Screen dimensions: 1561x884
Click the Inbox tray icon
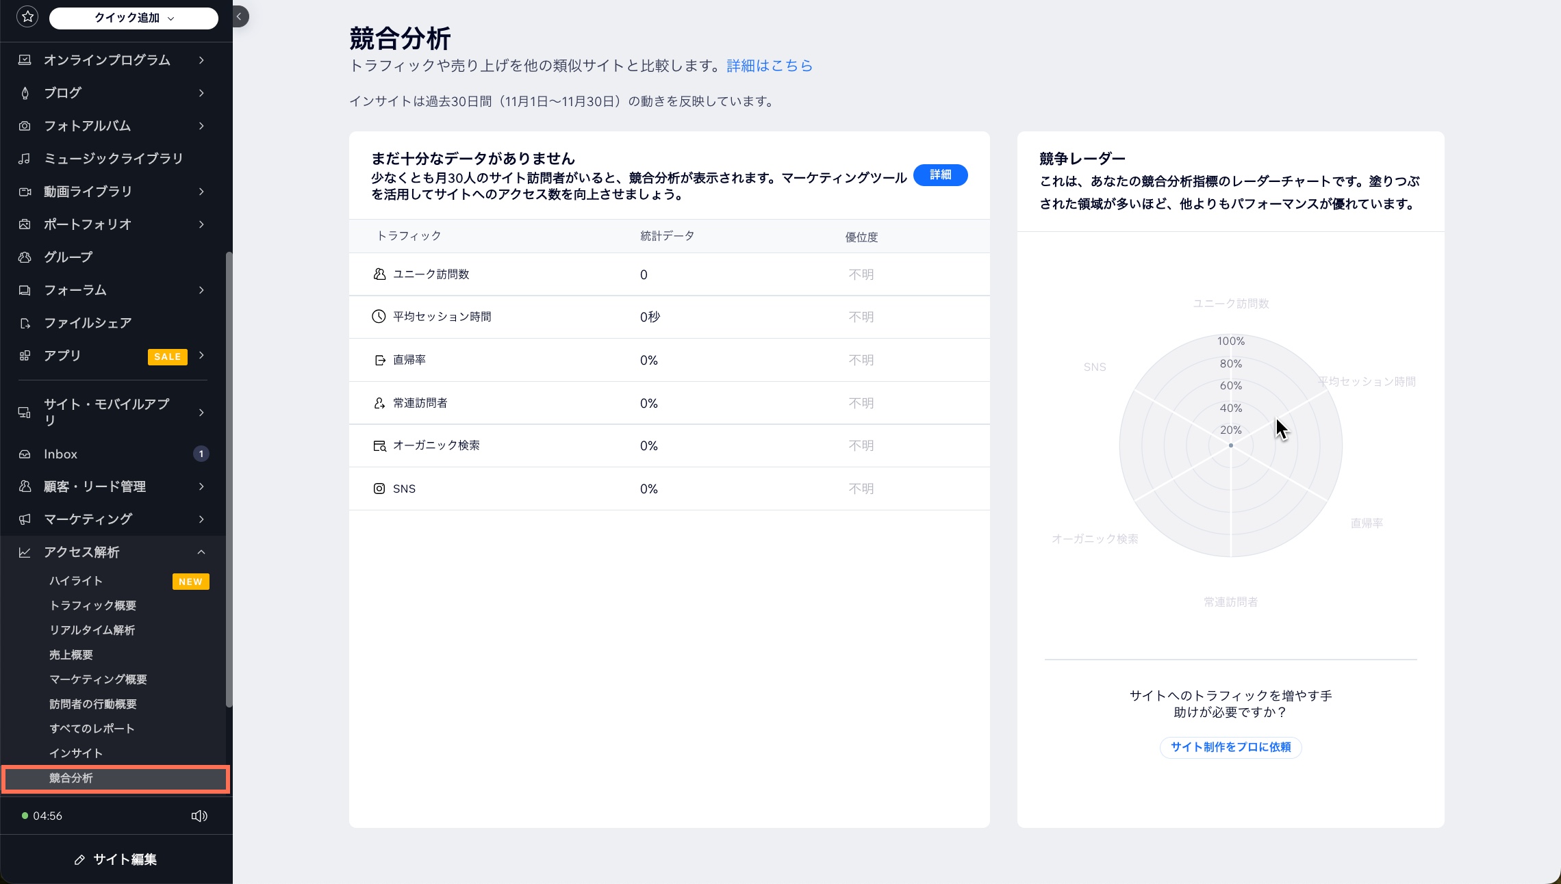coord(25,454)
